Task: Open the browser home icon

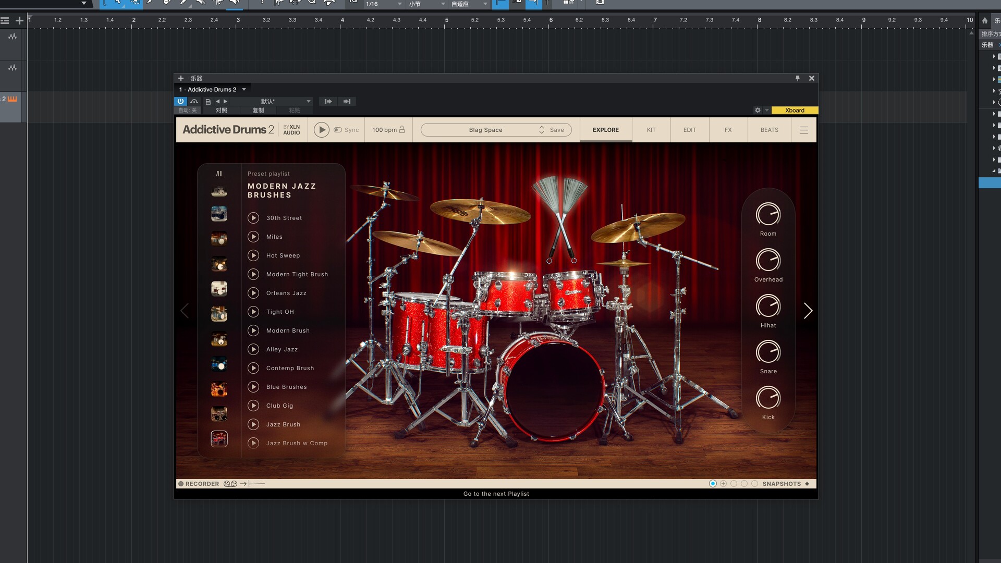Action: pos(984,21)
